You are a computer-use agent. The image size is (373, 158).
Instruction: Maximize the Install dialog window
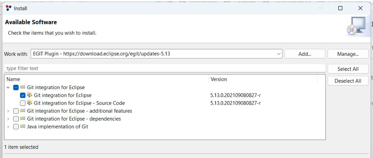point(340,8)
